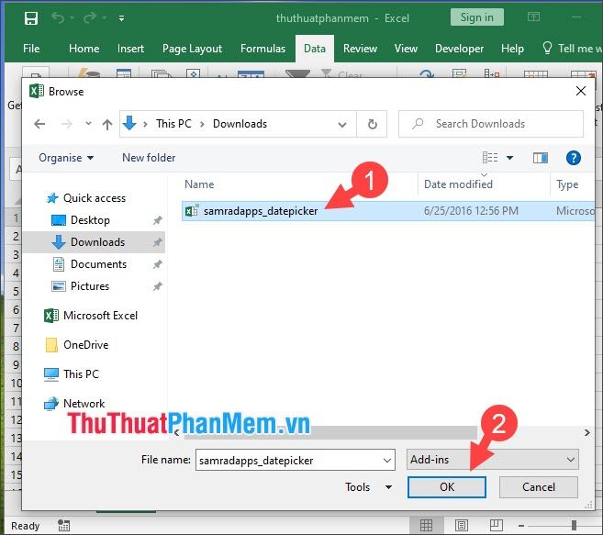The height and width of the screenshot is (535, 603).
Task: Refresh the Downloads folder listing
Action: [x=372, y=124]
